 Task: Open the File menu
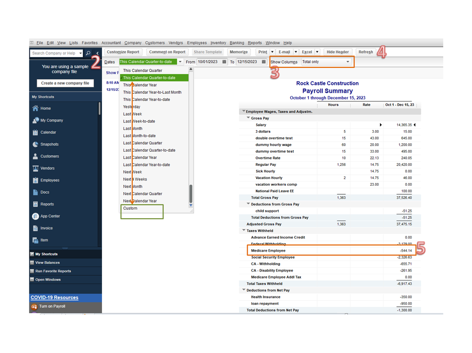click(x=40, y=43)
